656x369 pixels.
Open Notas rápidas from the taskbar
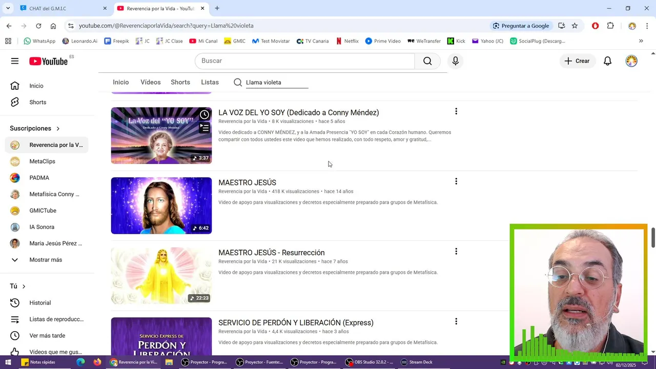coord(38,362)
